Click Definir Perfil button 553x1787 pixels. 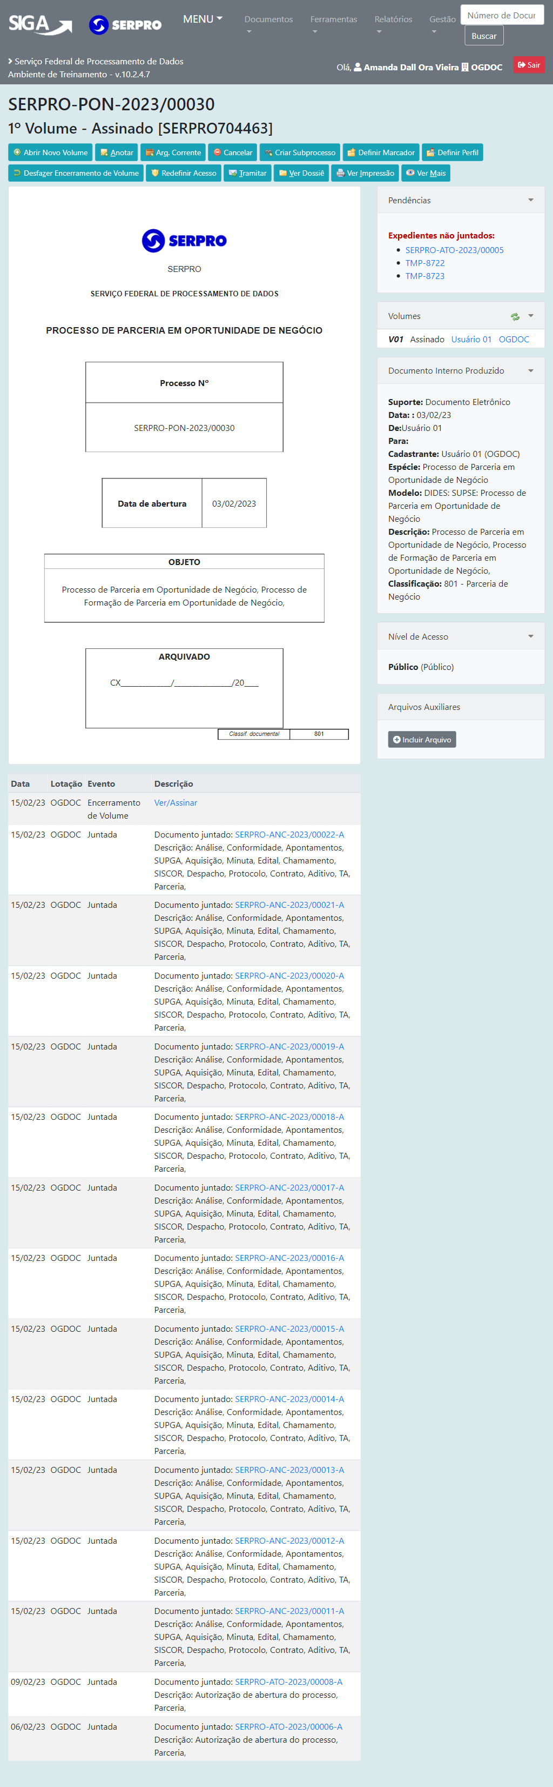click(453, 152)
